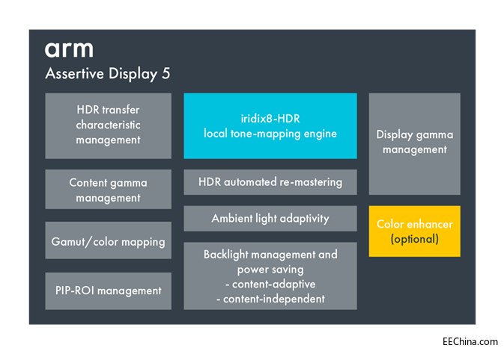Select the Gamut/color mapping block
This screenshot has height=351, width=504.
[109, 240]
